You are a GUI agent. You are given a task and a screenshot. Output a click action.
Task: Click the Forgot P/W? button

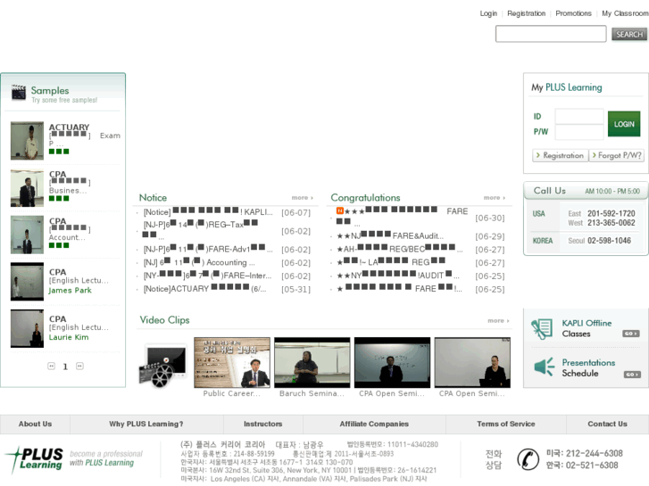pos(617,155)
